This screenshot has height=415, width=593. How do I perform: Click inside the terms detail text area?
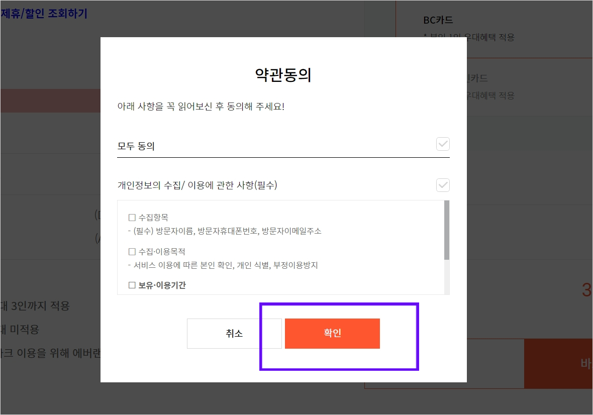(281, 246)
